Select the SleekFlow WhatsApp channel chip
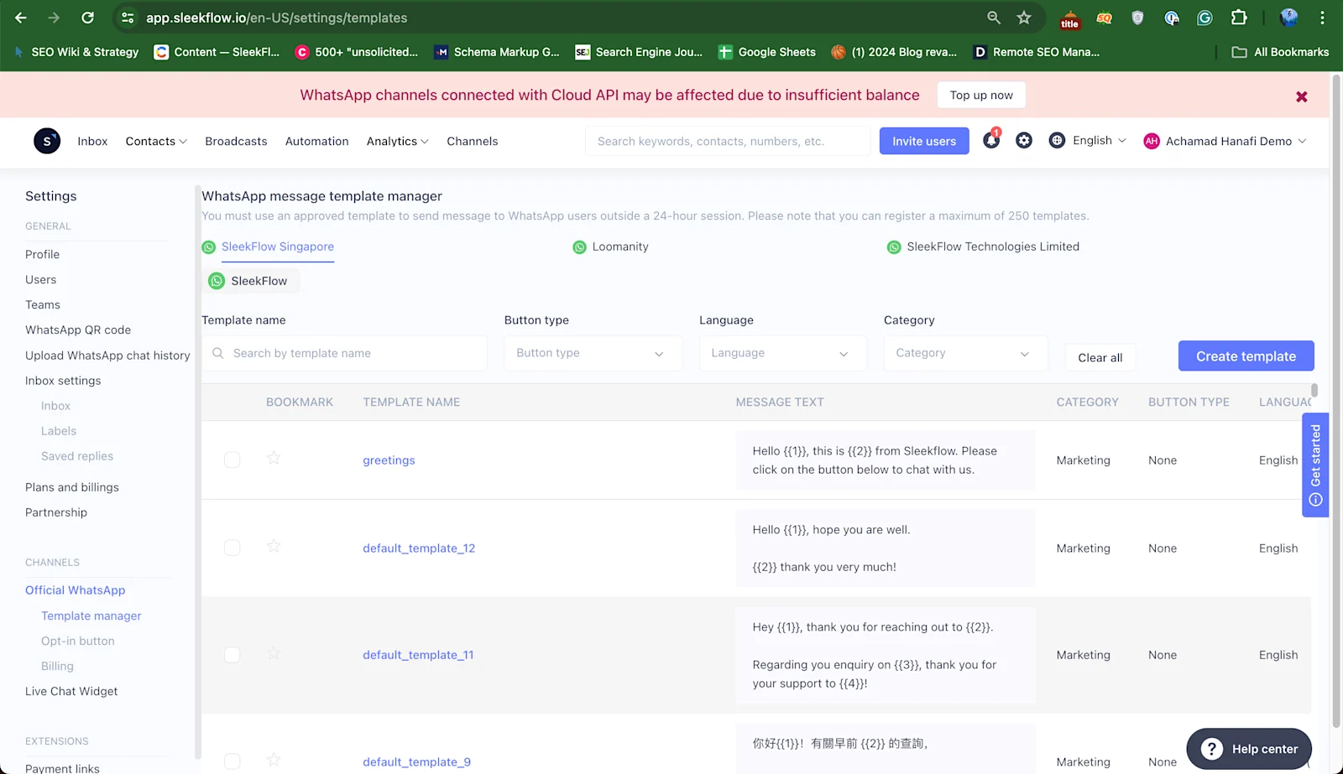 point(250,281)
